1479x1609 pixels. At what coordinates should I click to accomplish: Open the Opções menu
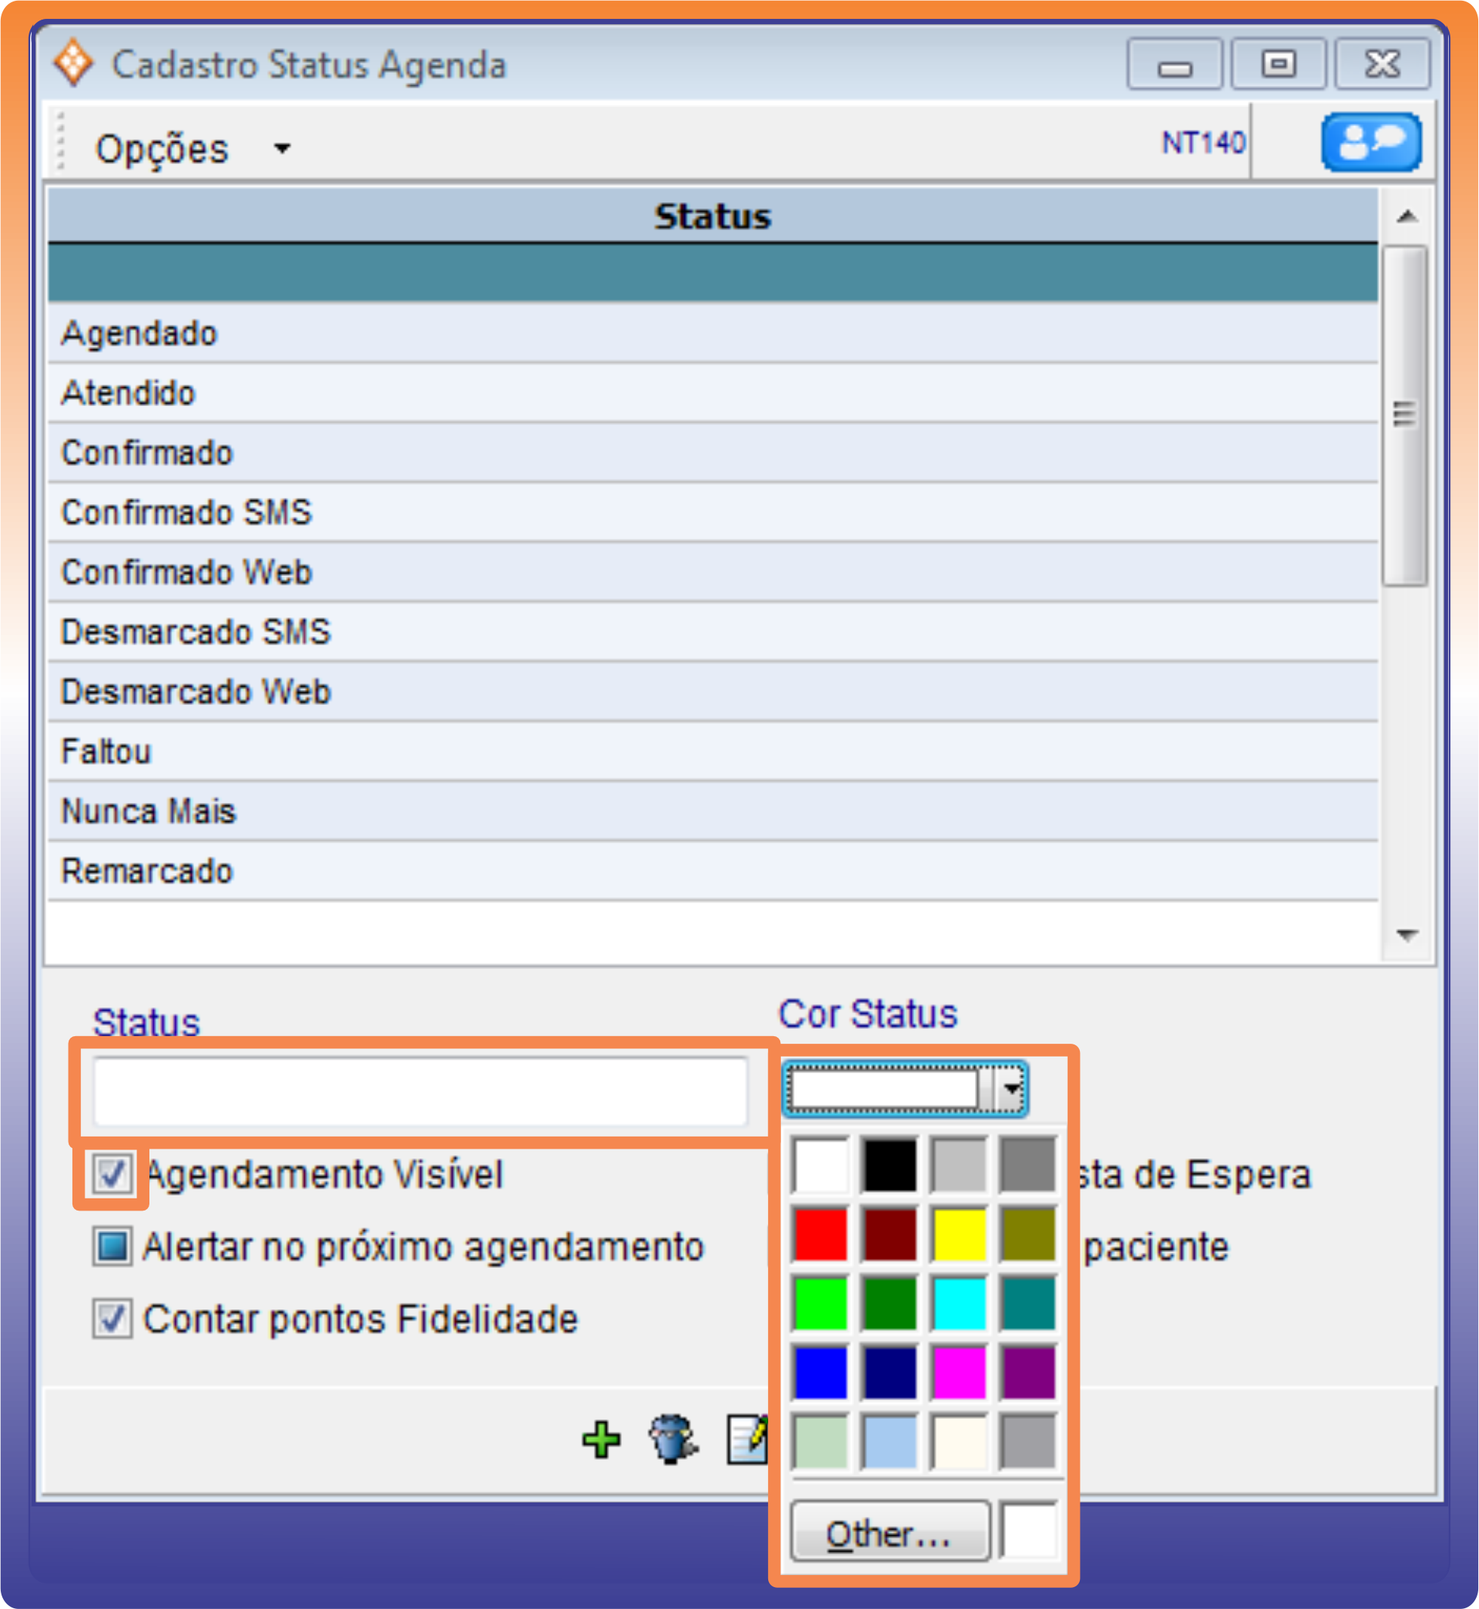point(162,149)
